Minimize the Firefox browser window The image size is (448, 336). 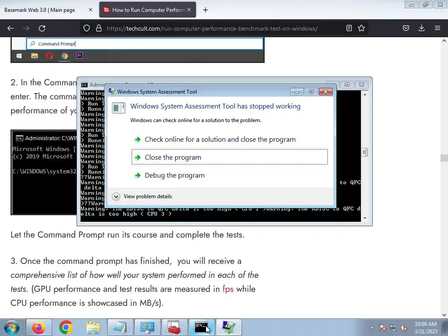pyautogui.click(x=411, y=4)
